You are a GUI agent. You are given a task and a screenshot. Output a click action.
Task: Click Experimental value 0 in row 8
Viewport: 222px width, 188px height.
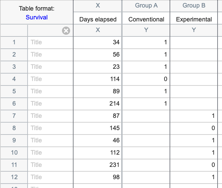coord(194,128)
